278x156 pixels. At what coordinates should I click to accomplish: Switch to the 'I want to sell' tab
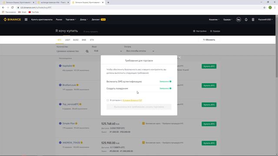tap(91, 32)
